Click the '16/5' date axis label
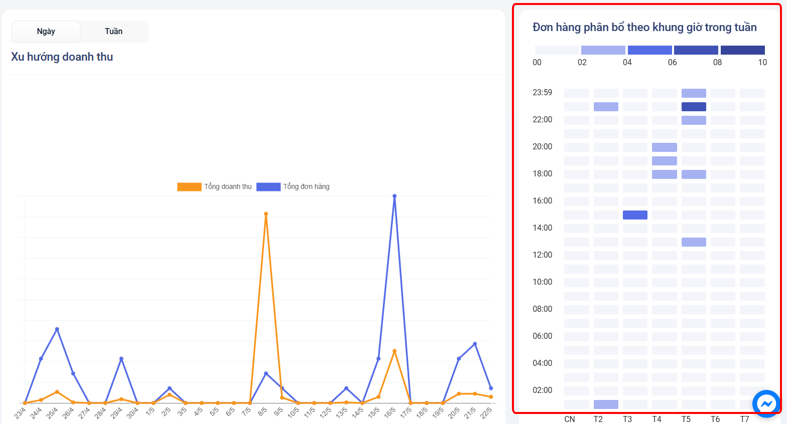This screenshot has height=424, width=787. pyautogui.click(x=389, y=412)
